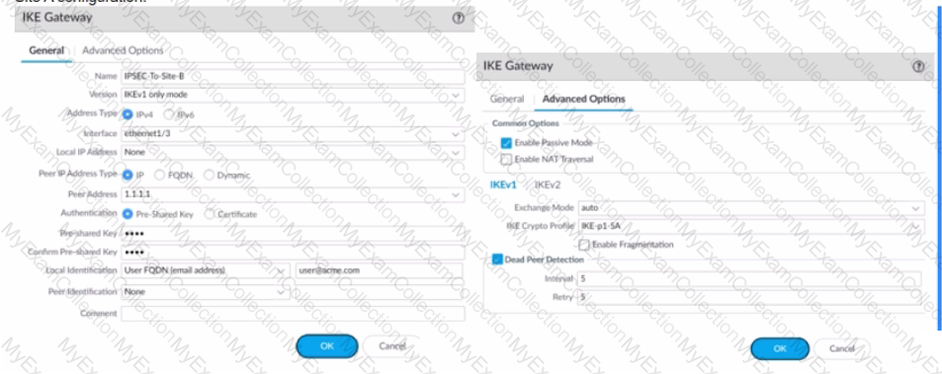Click Cancel in the right IKE Gateway dialog
This screenshot has height=374, width=942.
click(x=842, y=348)
